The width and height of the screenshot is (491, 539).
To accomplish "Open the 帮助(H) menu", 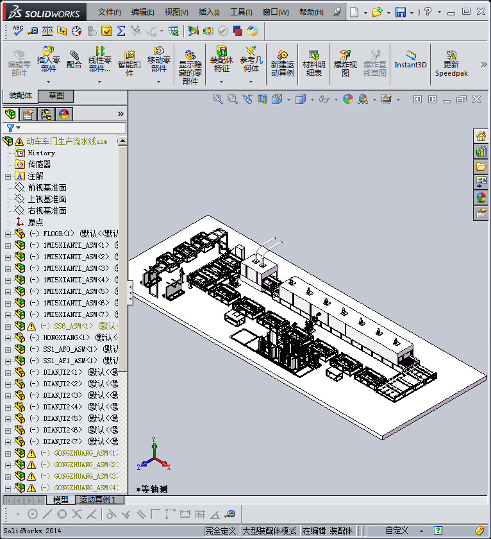I will pos(311,12).
